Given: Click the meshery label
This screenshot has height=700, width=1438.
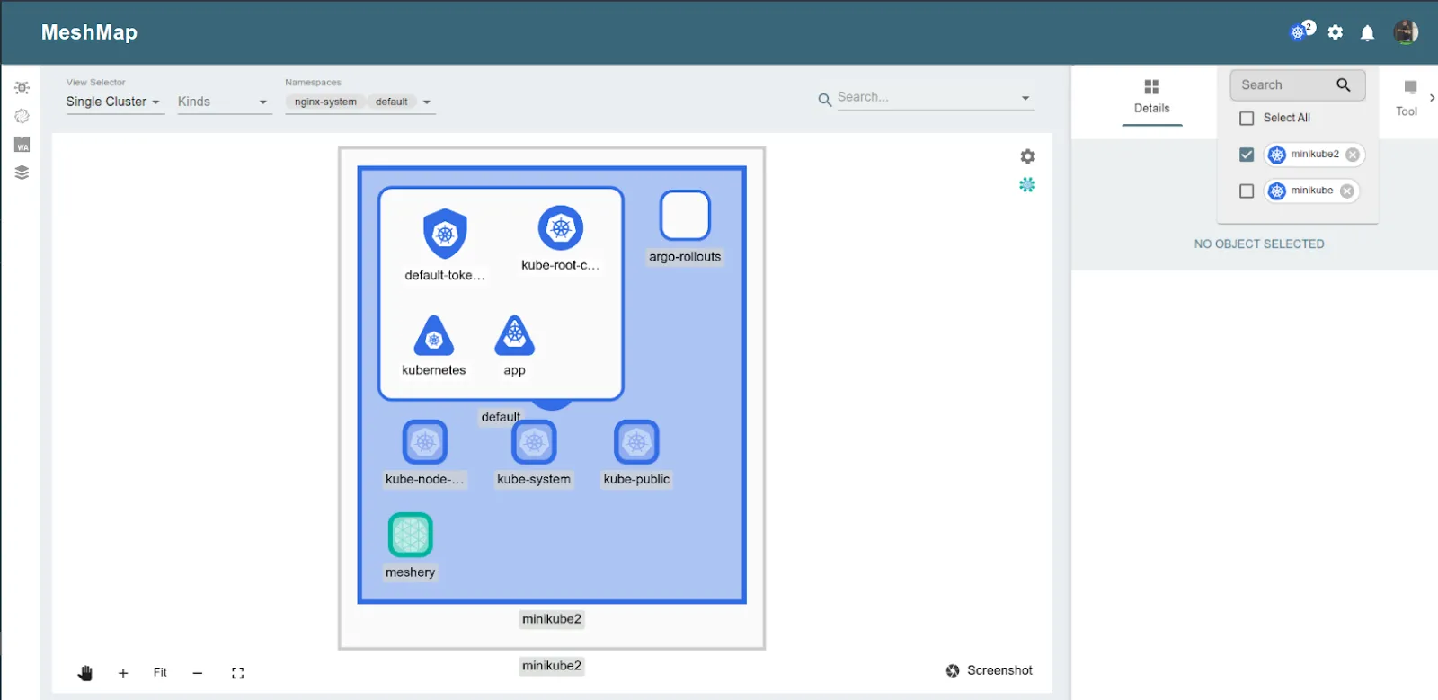Looking at the screenshot, I should point(411,572).
